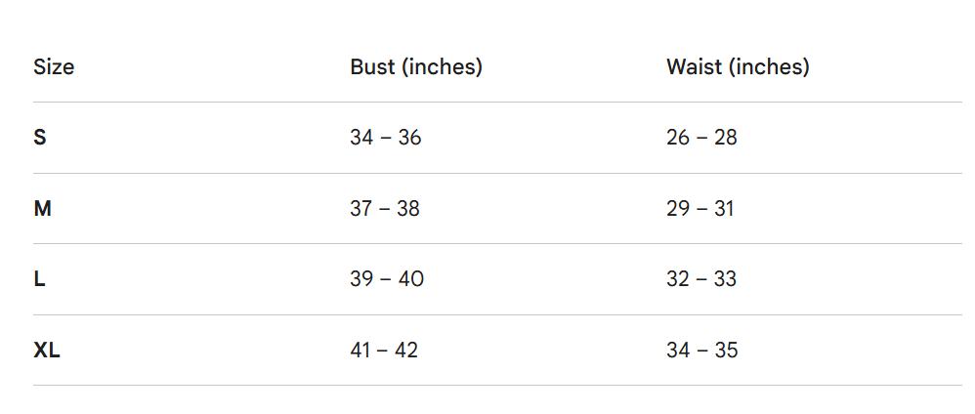
Task: Click the 34 – 35 waist measurement
Action: (x=701, y=350)
